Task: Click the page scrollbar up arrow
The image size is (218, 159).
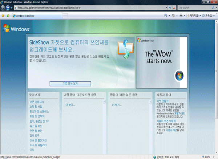Action: pyautogui.click(x=217, y=21)
